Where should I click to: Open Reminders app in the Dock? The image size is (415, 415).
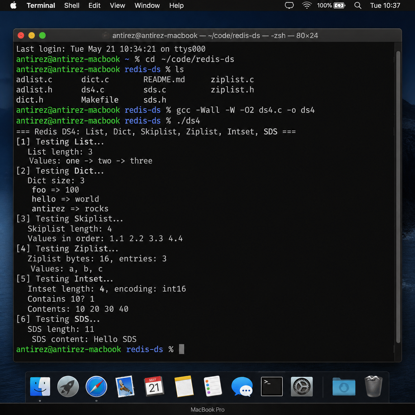pyautogui.click(x=212, y=386)
